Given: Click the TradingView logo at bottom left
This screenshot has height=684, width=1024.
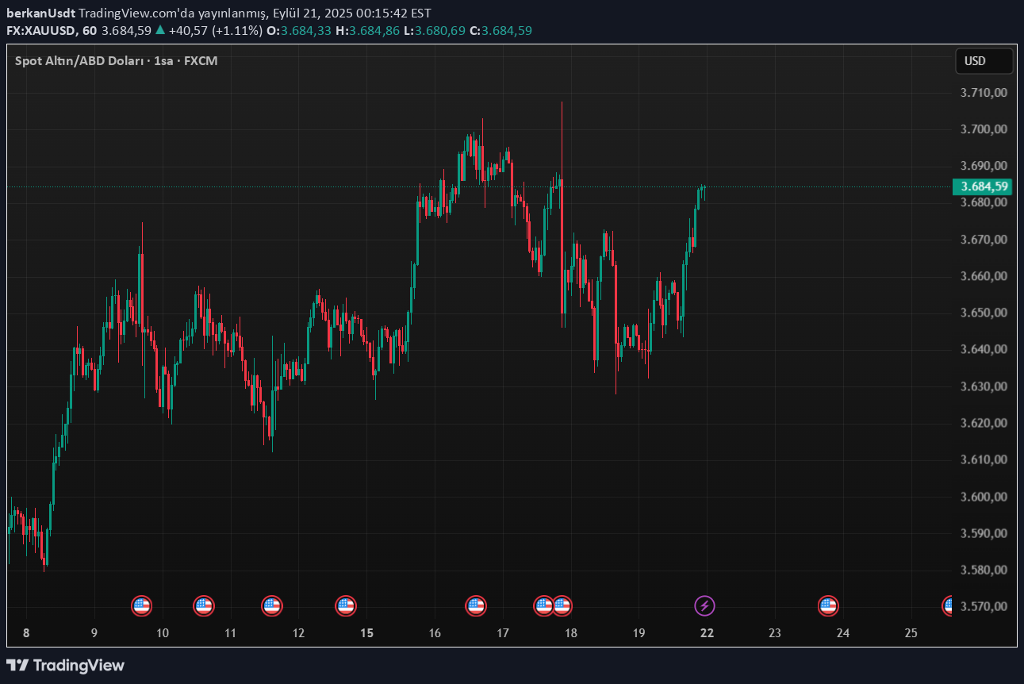Looking at the screenshot, I should pyautogui.click(x=66, y=665).
